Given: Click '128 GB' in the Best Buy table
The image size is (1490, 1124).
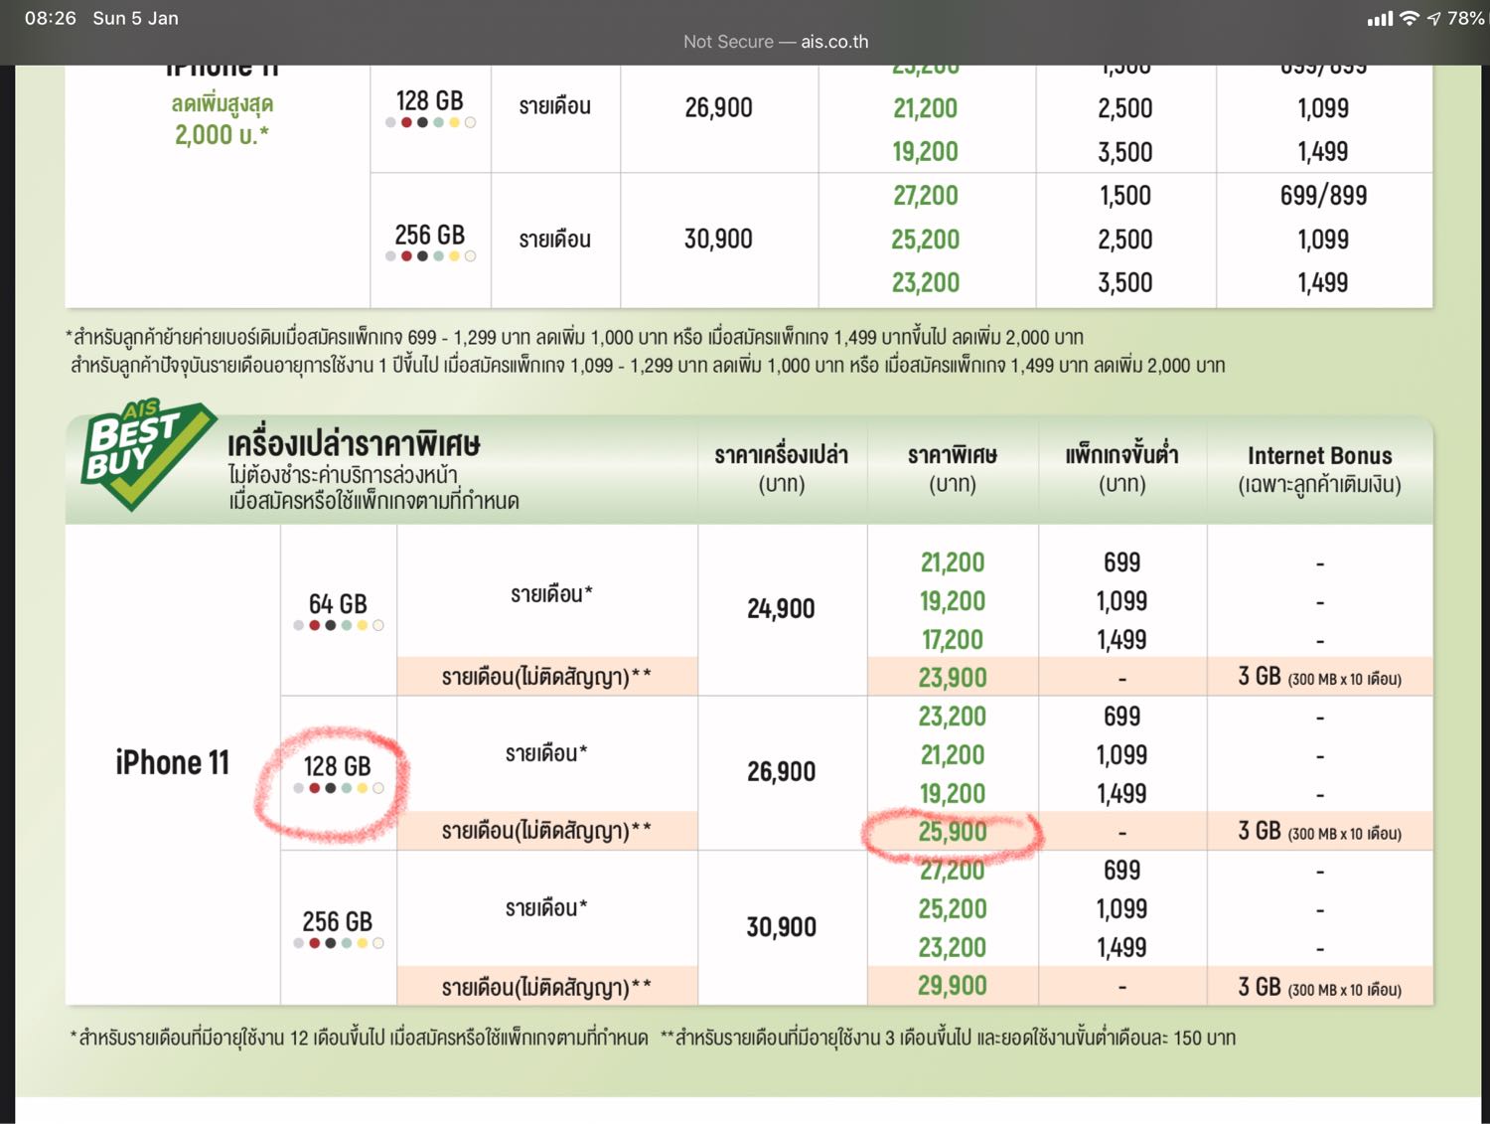Looking at the screenshot, I should 337,766.
